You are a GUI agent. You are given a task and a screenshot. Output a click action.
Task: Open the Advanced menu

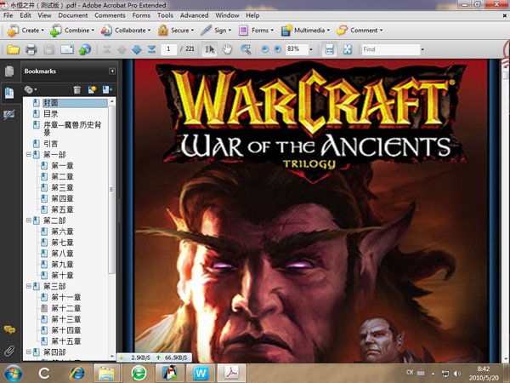[194, 15]
